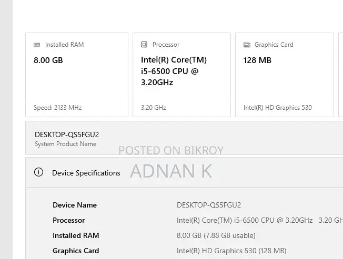The image size is (343, 259).
Task: Open the Installed RAM 8.00 GB card
Action: pyautogui.click(x=77, y=75)
